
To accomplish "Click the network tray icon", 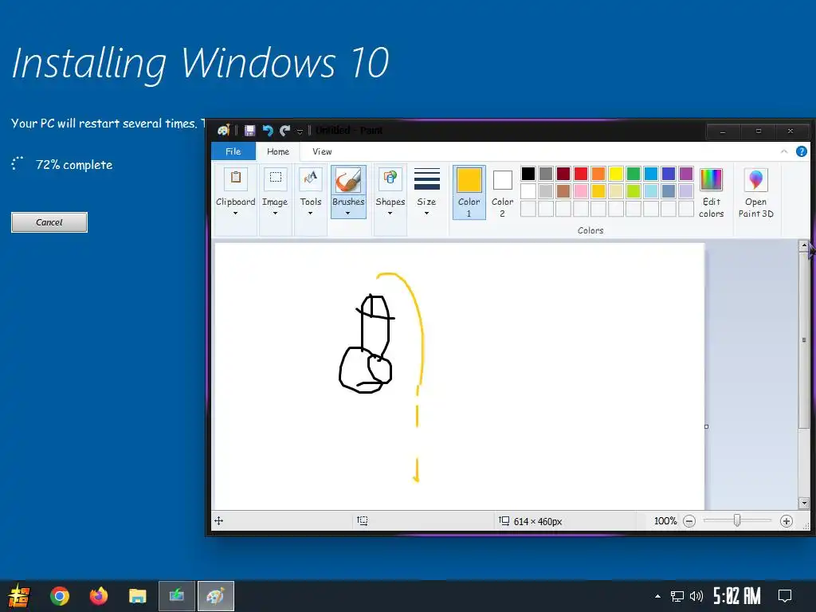I will click(677, 596).
